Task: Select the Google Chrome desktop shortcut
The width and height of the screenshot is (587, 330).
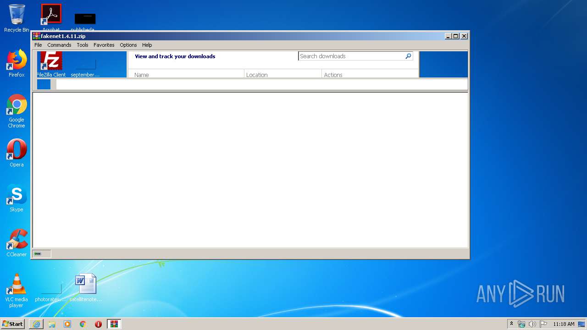Action: click(17, 111)
